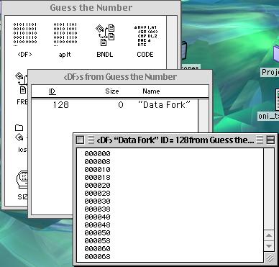Viewport: 279px width, 267px height.
Task: Click the scroll up arrow in hex editor
Action: click(x=269, y=235)
